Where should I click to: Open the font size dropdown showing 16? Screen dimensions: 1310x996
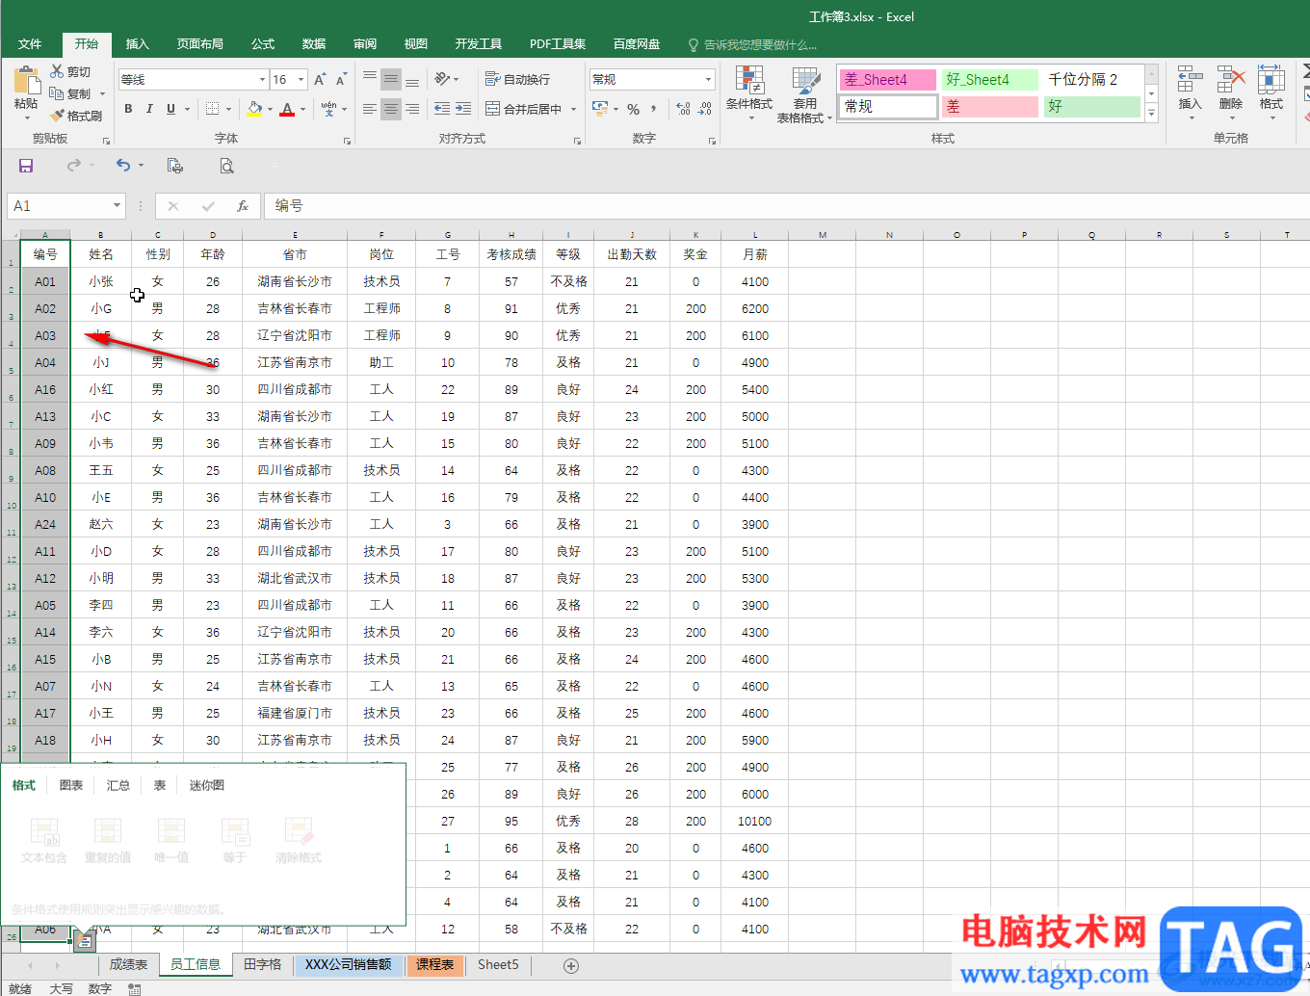pyautogui.click(x=301, y=79)
